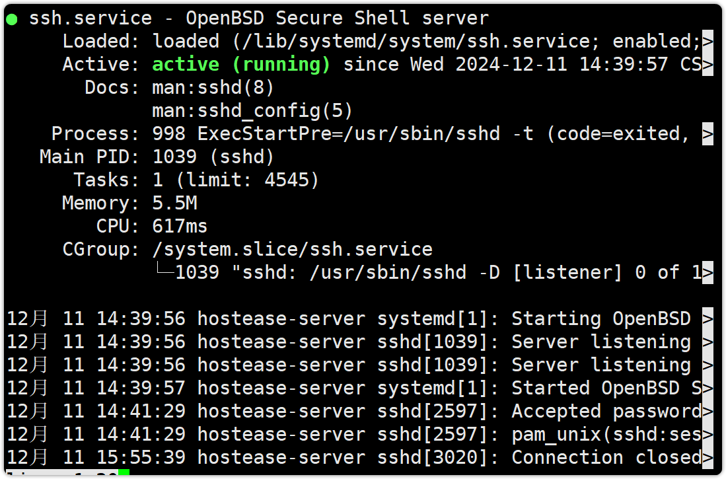Click the truncation marker on the Accepted password line
The image size is (726, 479).
point(708,411)
